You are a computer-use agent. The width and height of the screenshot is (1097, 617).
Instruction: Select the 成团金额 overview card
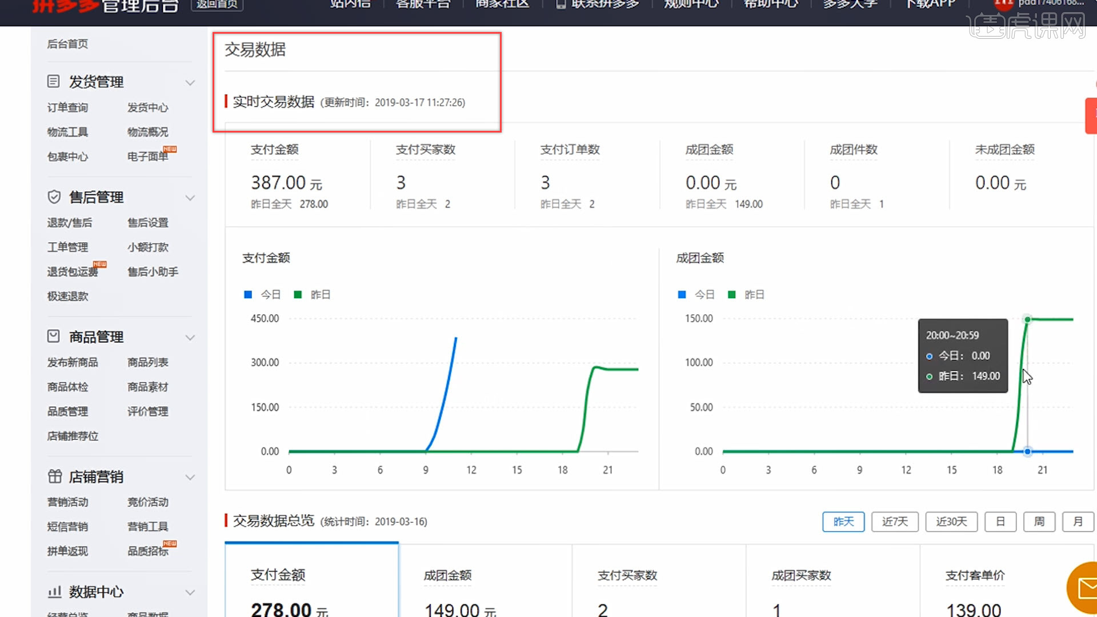click(486, 580)
